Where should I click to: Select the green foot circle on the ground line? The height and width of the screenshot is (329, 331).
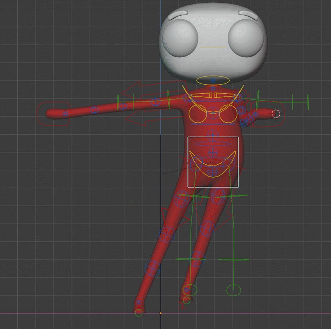click(x=138, y=313)
